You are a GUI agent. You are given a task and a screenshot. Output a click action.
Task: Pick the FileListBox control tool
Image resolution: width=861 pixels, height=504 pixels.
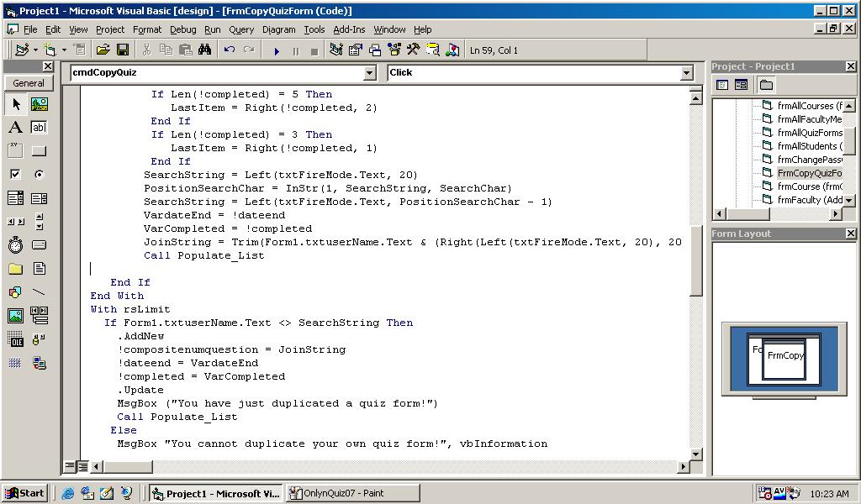39,269
